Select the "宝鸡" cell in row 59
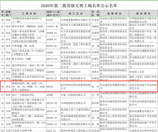The height and width of the screenshot is (132, 158). point(8,111)
